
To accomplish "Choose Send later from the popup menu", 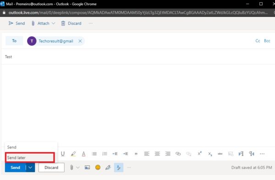I will (30, 158).
